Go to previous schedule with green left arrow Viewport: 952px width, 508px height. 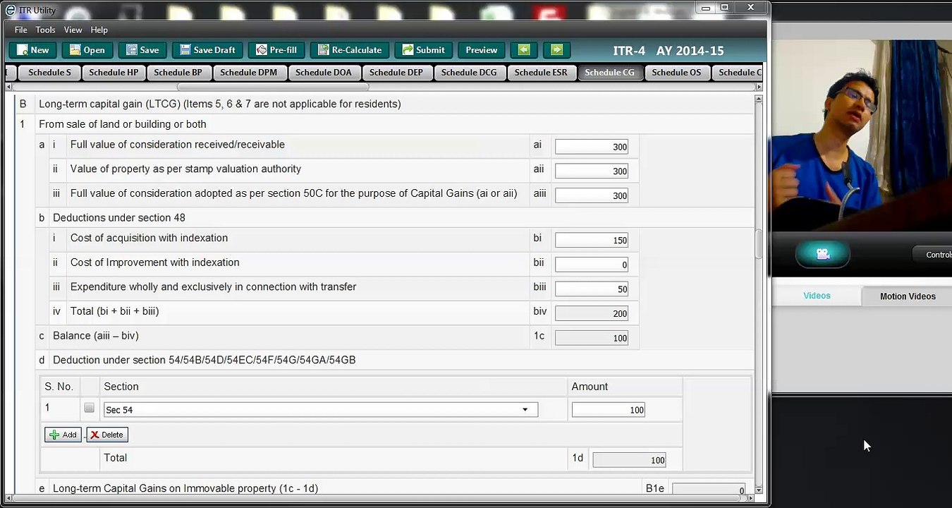[523, 50]
